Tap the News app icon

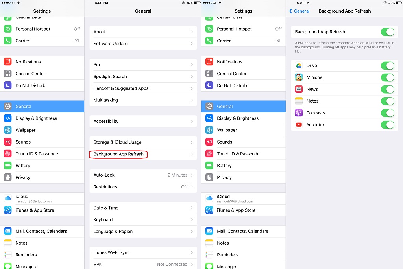pyautogui.click(x=299, y=89)
